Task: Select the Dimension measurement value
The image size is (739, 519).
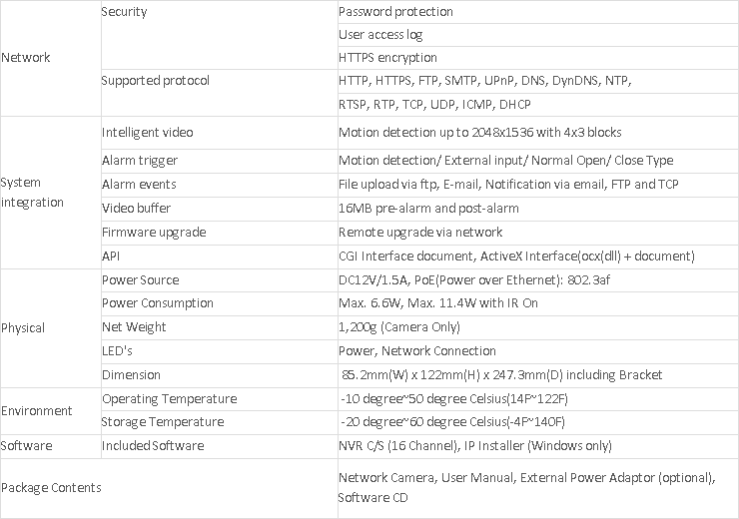Action: (500, 375)
